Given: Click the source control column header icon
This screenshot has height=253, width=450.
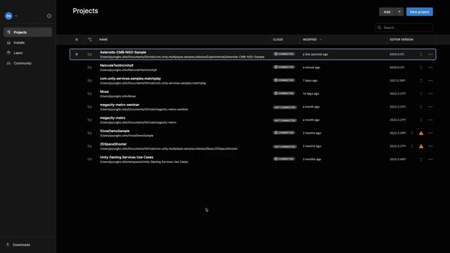Looking at the screenshot, I should coord(90,39).
